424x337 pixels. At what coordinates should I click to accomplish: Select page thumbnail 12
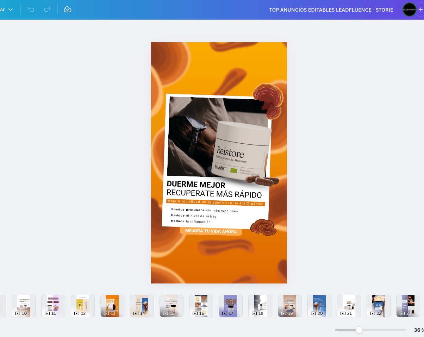coord(83,306)
